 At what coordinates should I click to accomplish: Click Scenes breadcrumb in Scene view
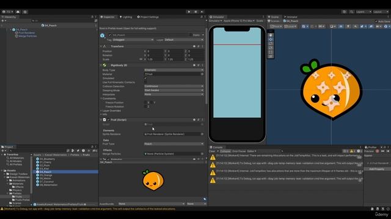click(x=274, y=21)
